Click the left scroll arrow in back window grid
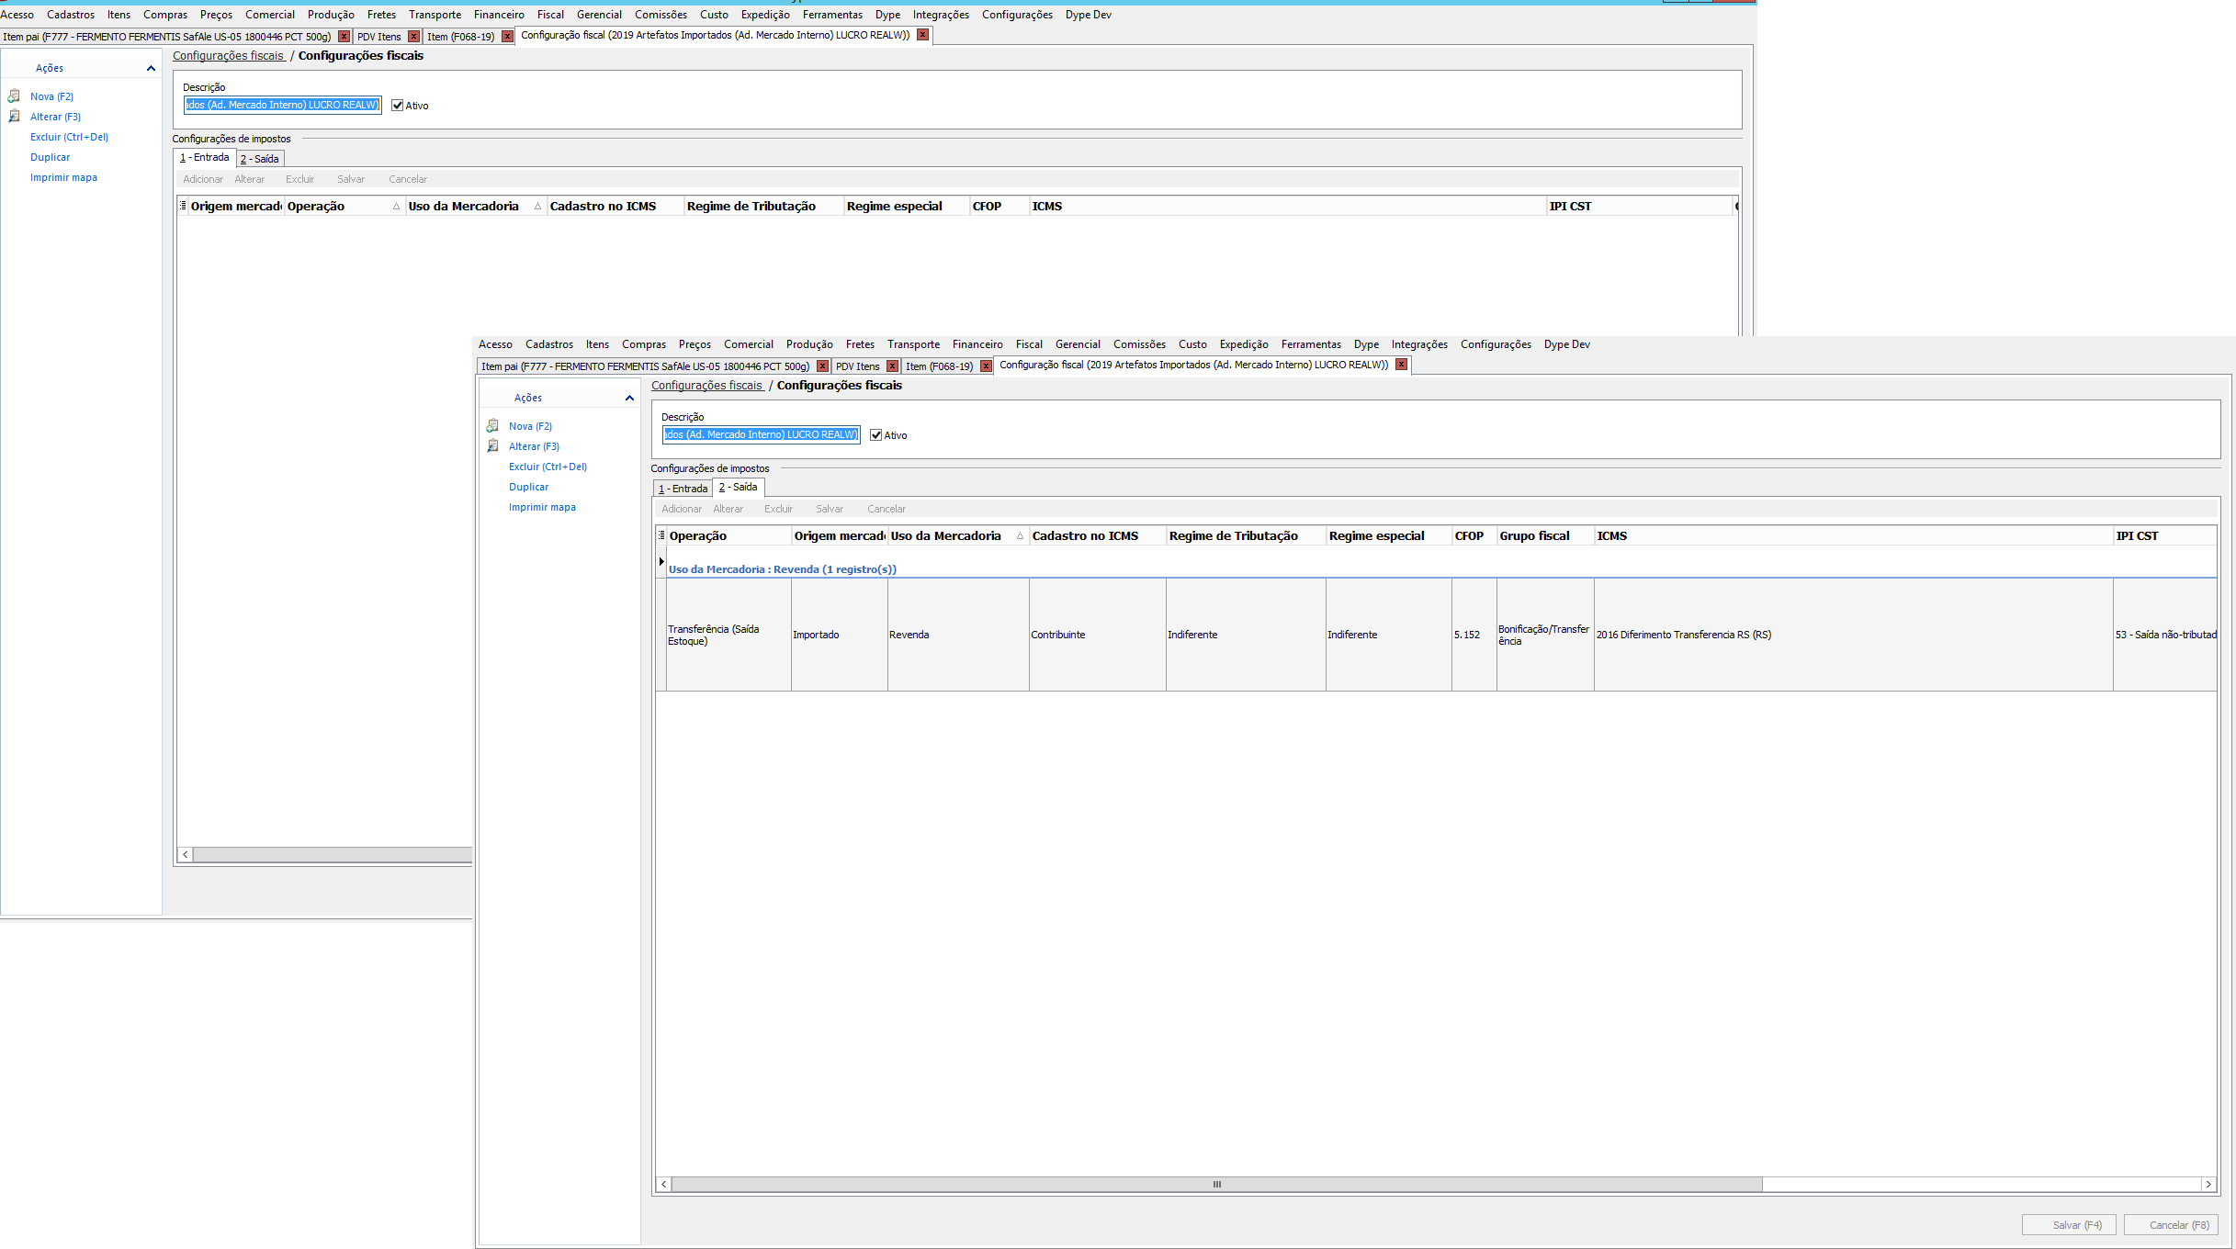The height and width of the screenshot is (1249, 2236). [186, 855]
